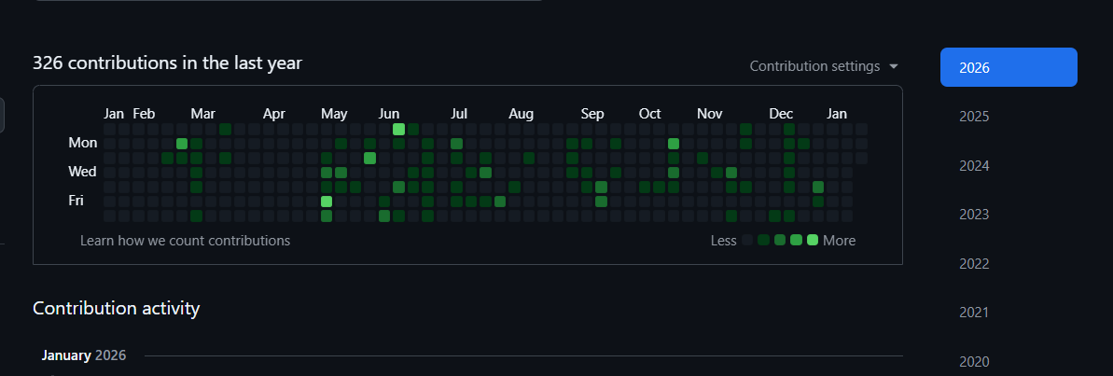This screenshot has height=376, width=1113.
Task: Click the Jul month label
Action: point(459,114)
